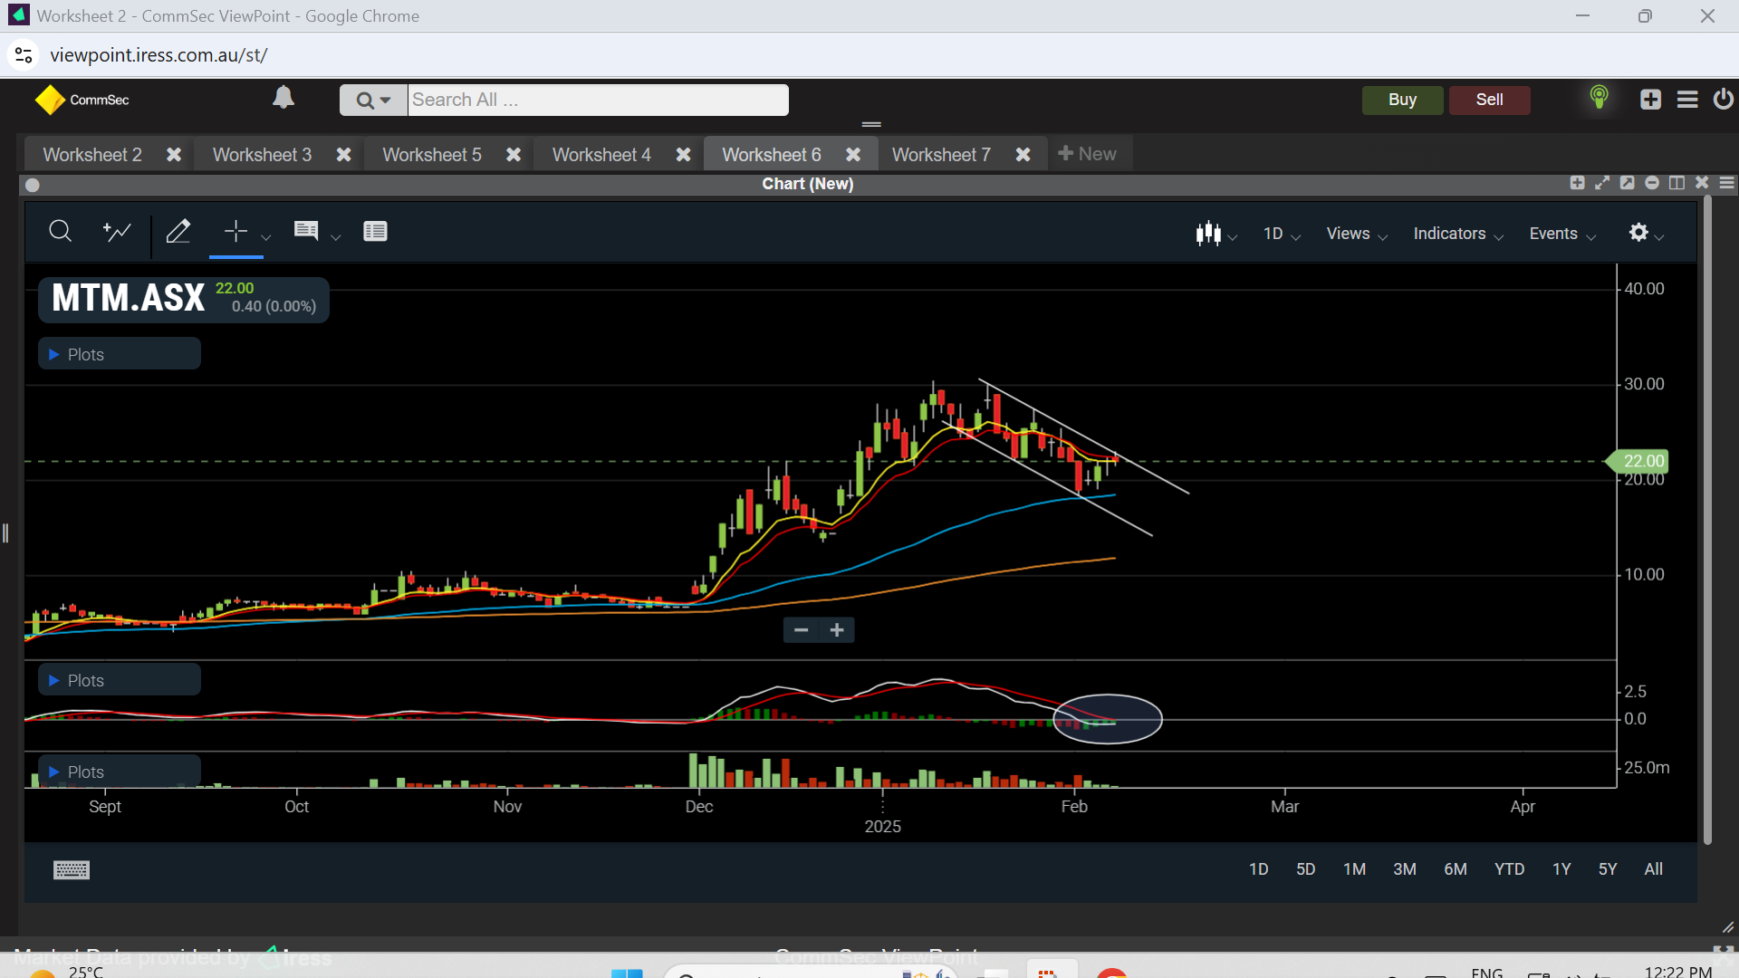Click the add widget plus icon in header
Viewport: 1739px width, 978px height.
coord(1650,100)
